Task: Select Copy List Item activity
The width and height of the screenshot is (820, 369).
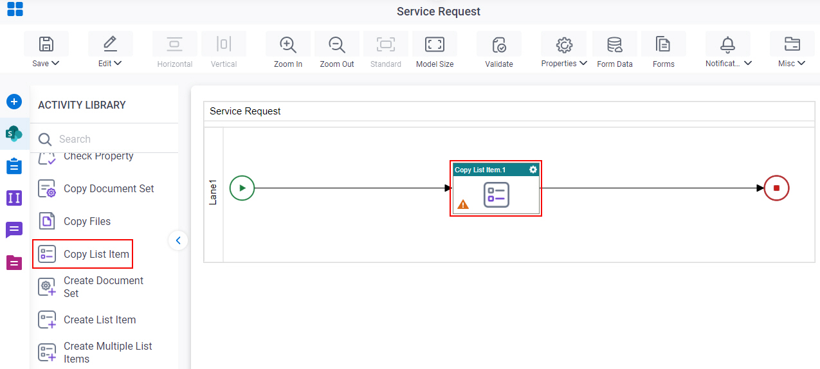Action: [84, 254]
